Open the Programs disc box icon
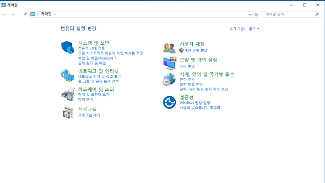The width and height of the screenshot is (325, 183). click(68, 113)
